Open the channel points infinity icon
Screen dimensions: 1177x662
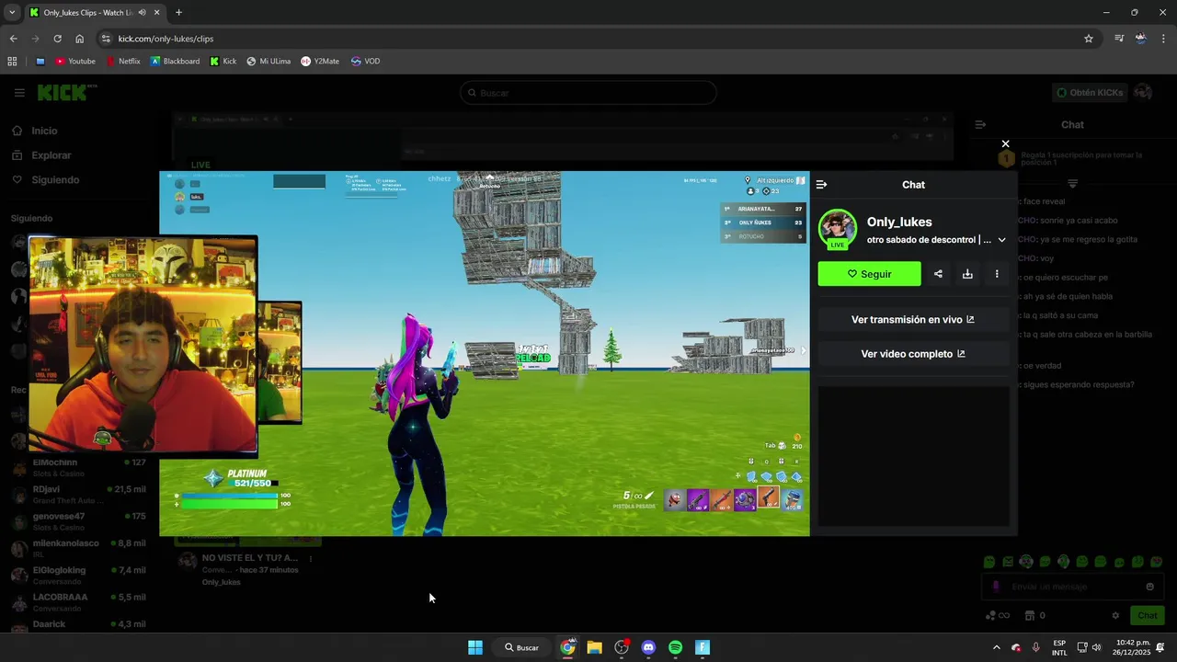(x=998, y=616)
